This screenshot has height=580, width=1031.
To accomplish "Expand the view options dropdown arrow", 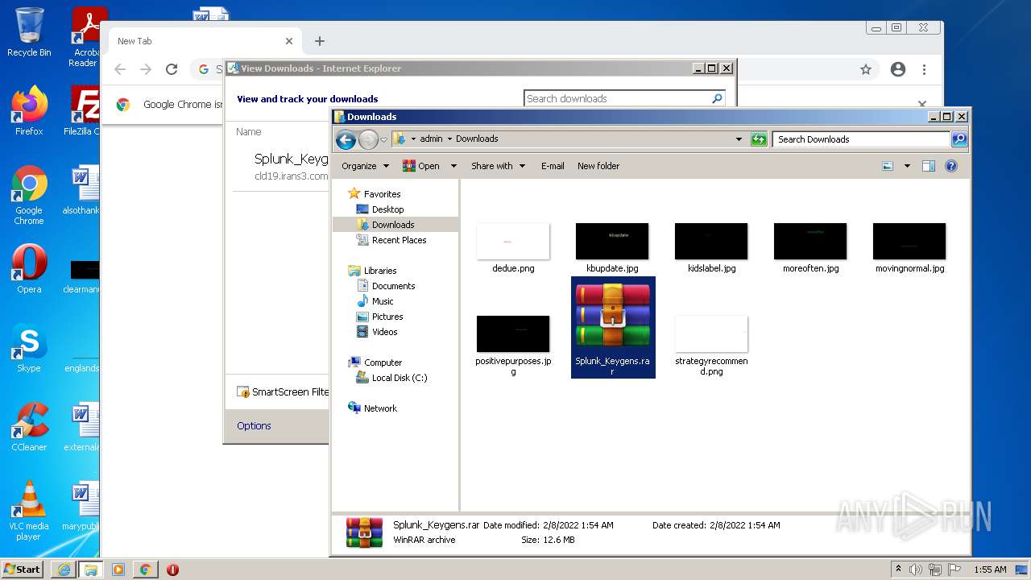I will (x=907, y=166).
